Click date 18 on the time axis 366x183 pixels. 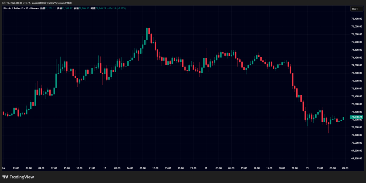click(x=206, y=168)
